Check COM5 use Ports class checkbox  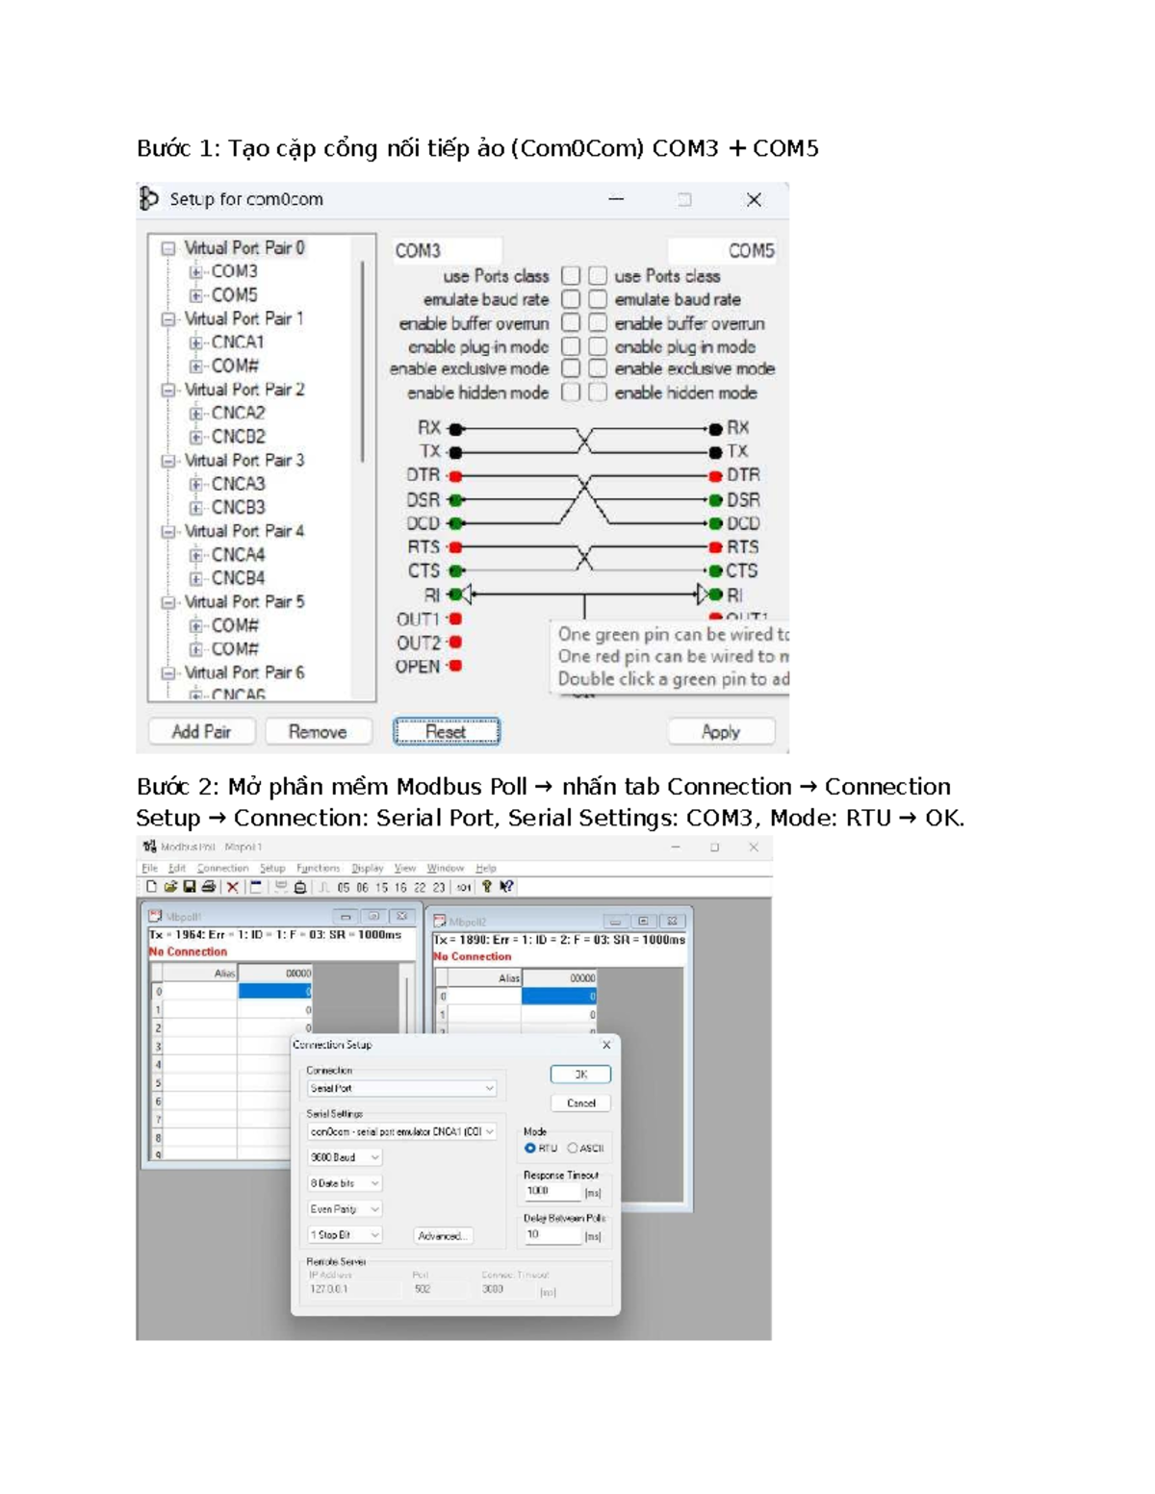pyautogui.click(x=598, y=276)
